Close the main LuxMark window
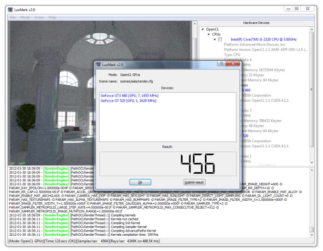 (308, 9)
